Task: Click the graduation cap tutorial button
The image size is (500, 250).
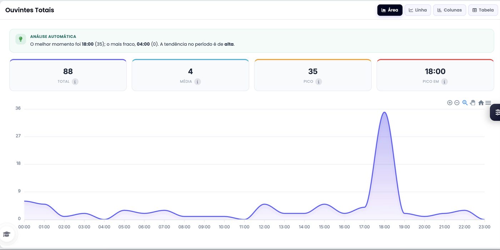Action: [7, 234]
